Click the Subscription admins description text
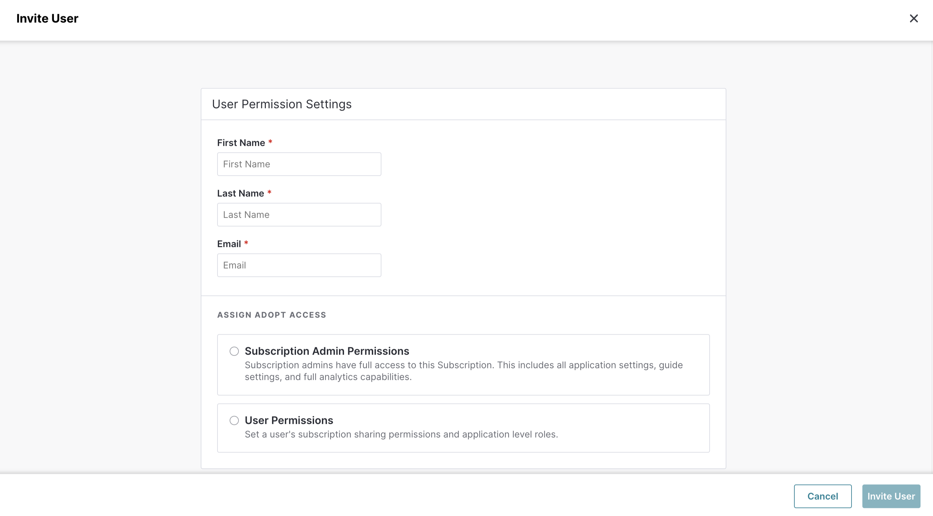933x516 pixels. point(464,371)
